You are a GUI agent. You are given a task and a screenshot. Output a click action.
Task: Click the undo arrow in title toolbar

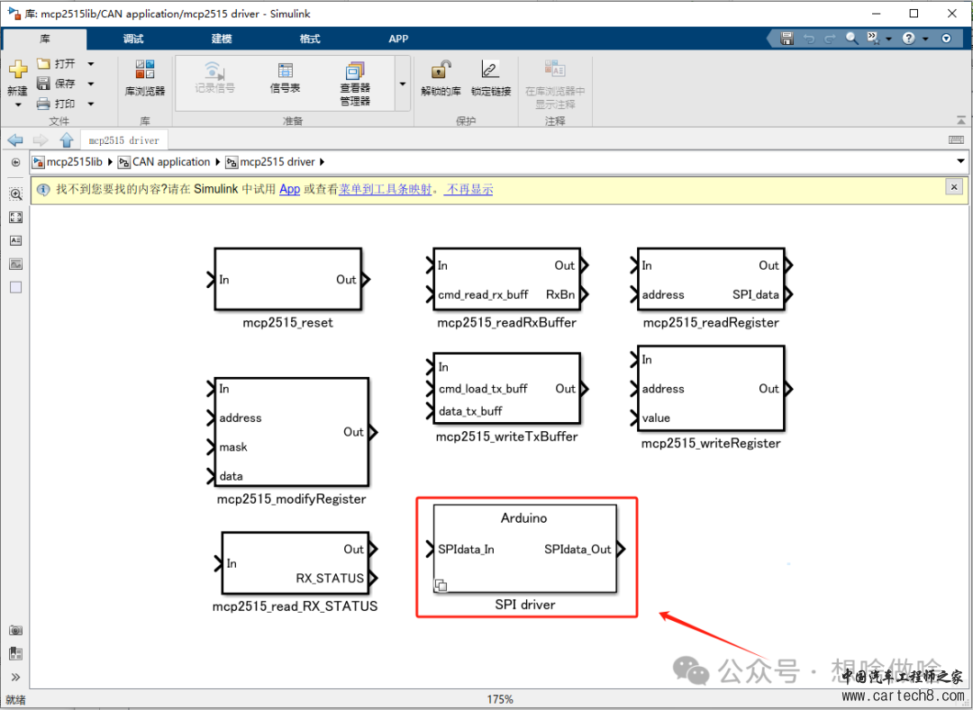[808, 39]
